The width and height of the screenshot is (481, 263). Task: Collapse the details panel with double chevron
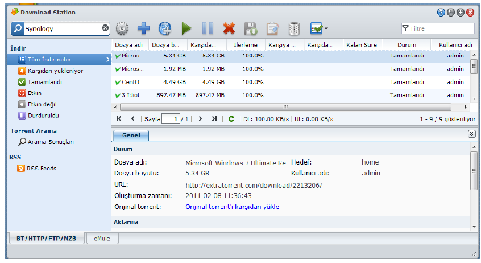pyautogui.click(x=471, y=134)
